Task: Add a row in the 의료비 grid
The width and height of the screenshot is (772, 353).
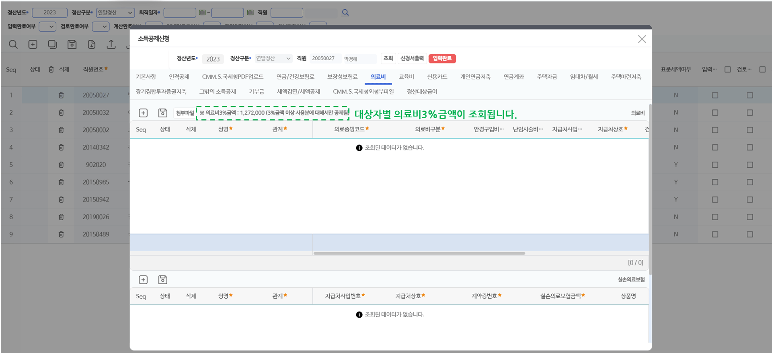Action: [x=143, y=113]
